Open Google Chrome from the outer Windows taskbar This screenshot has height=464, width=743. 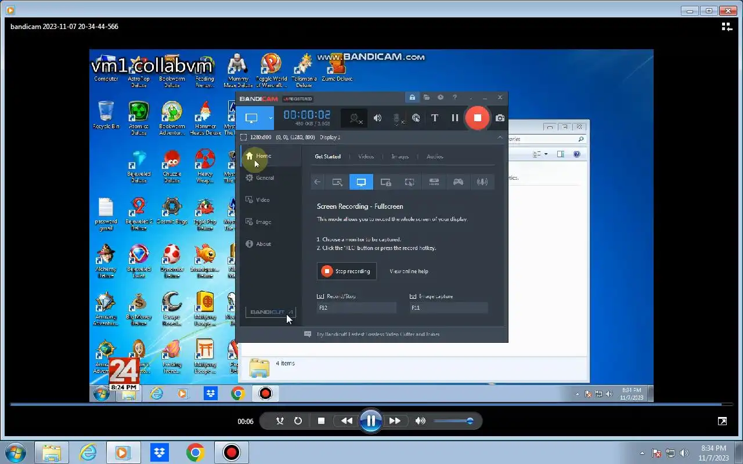195,452
